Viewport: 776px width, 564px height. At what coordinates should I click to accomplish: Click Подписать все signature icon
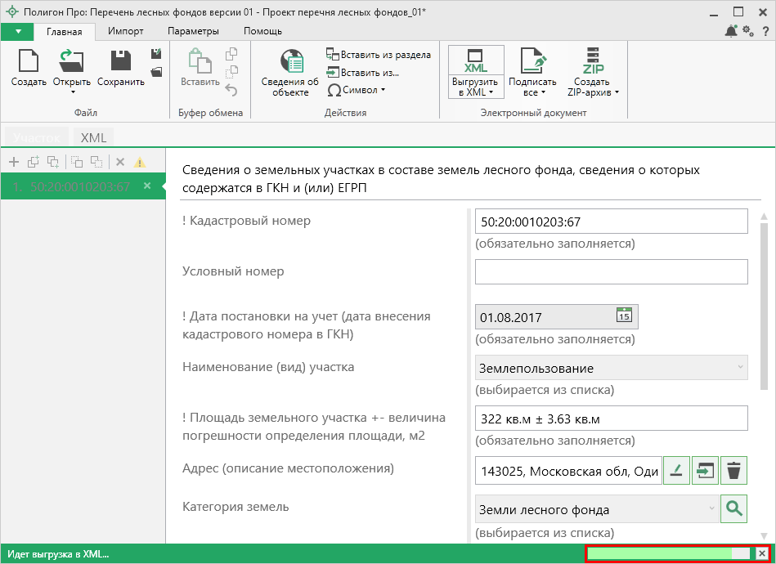(532, 62)
